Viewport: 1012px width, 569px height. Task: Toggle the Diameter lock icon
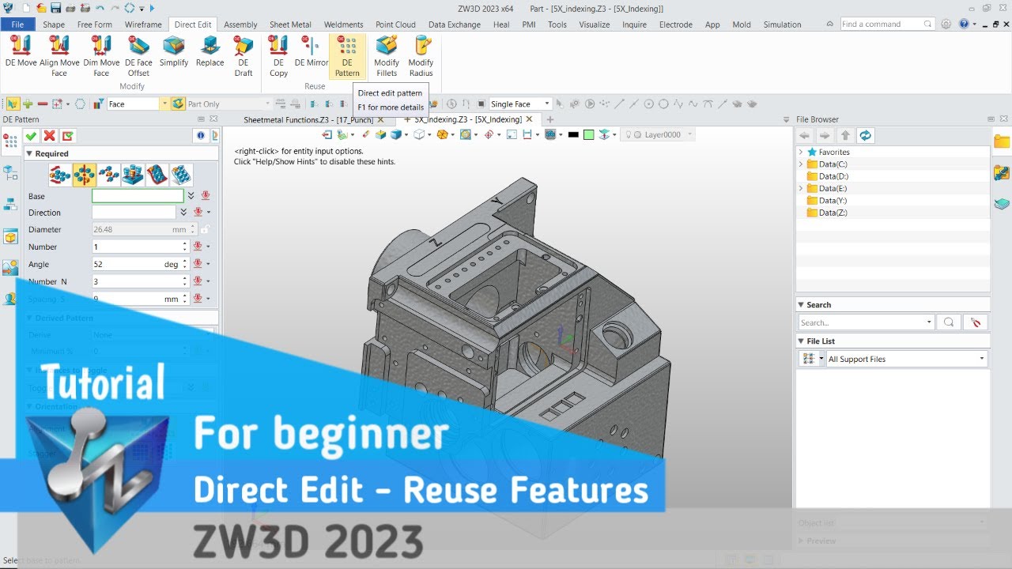(x=205, y=229)
